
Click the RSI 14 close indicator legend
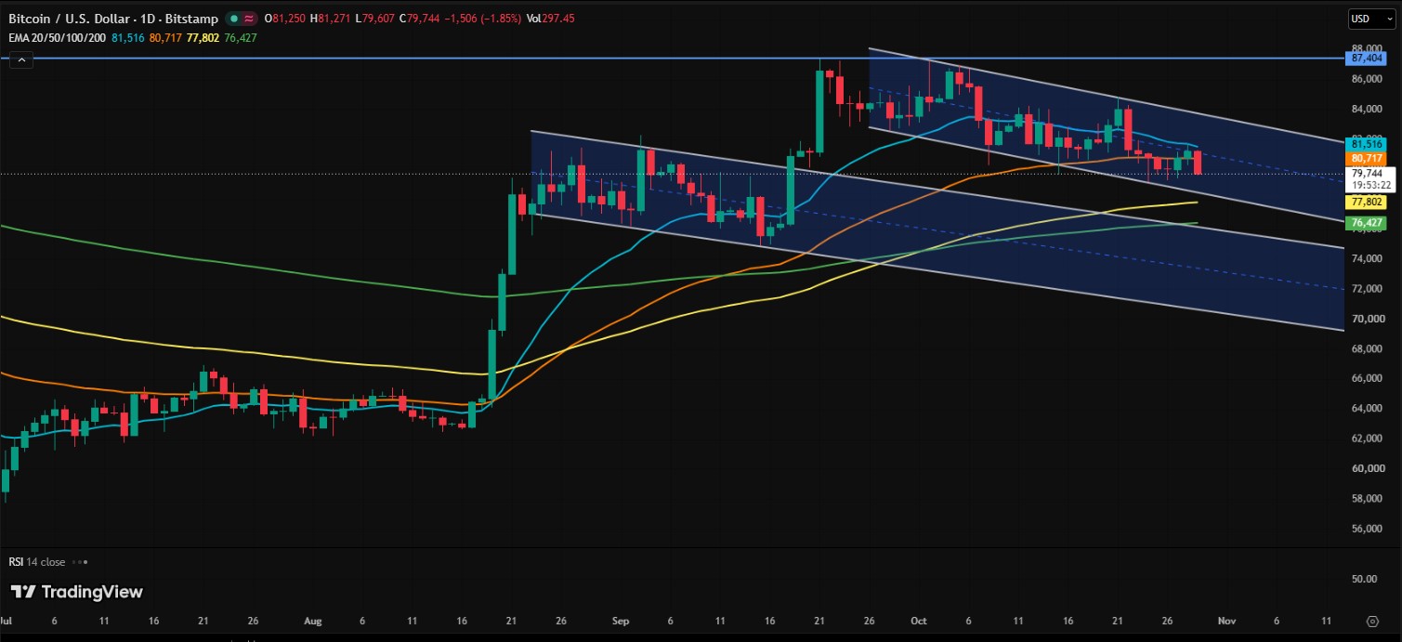click(37, 561)
